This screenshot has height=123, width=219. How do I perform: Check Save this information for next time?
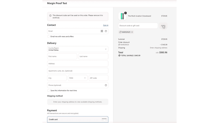48,91
